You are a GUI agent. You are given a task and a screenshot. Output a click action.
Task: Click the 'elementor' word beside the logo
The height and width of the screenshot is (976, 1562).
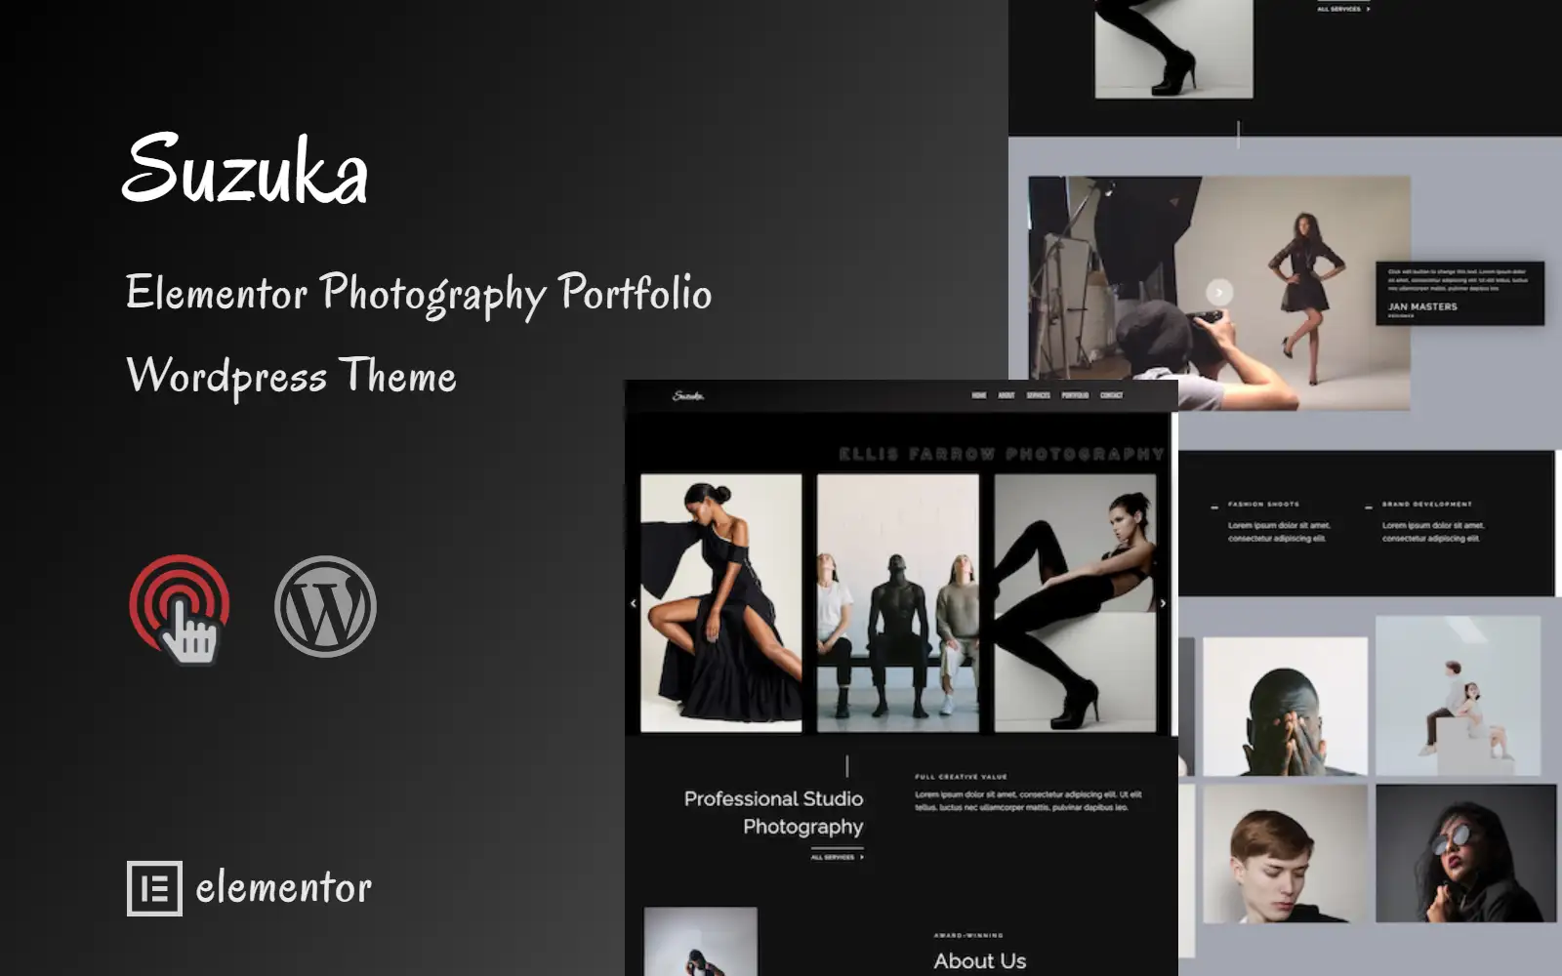coord(283,888)
